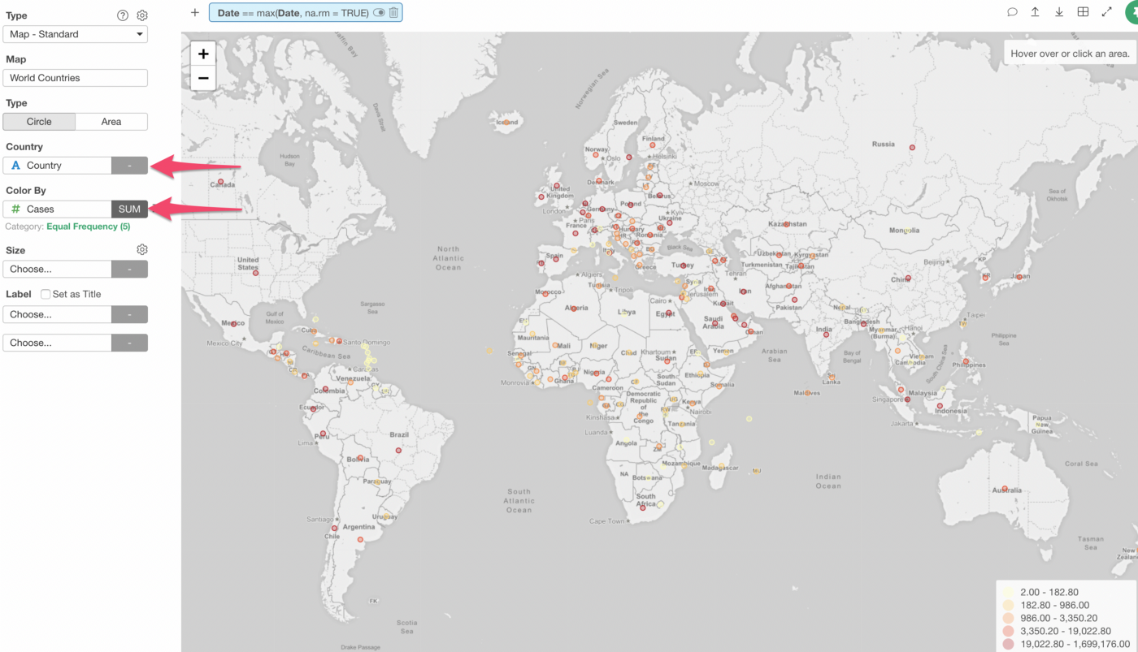This screenshot has height=652, width=1138.
Task: Delete the Date filter with trash icon
Action: (x=393, y=13)
